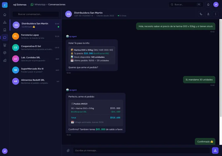The image size is (222, 156).
Task: Click 'Bonificacion 8%' line in order
Action: 79,112
